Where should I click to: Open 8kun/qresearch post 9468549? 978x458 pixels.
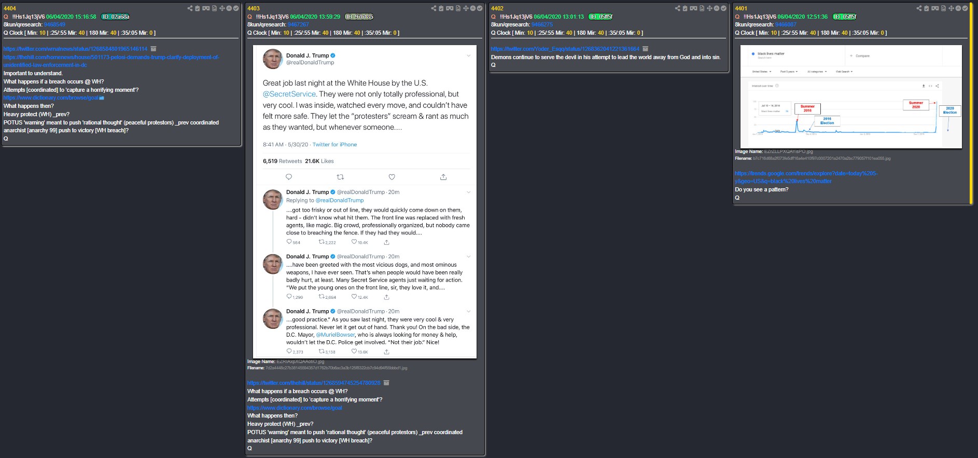pyautogui.click(x=54, y=24)
